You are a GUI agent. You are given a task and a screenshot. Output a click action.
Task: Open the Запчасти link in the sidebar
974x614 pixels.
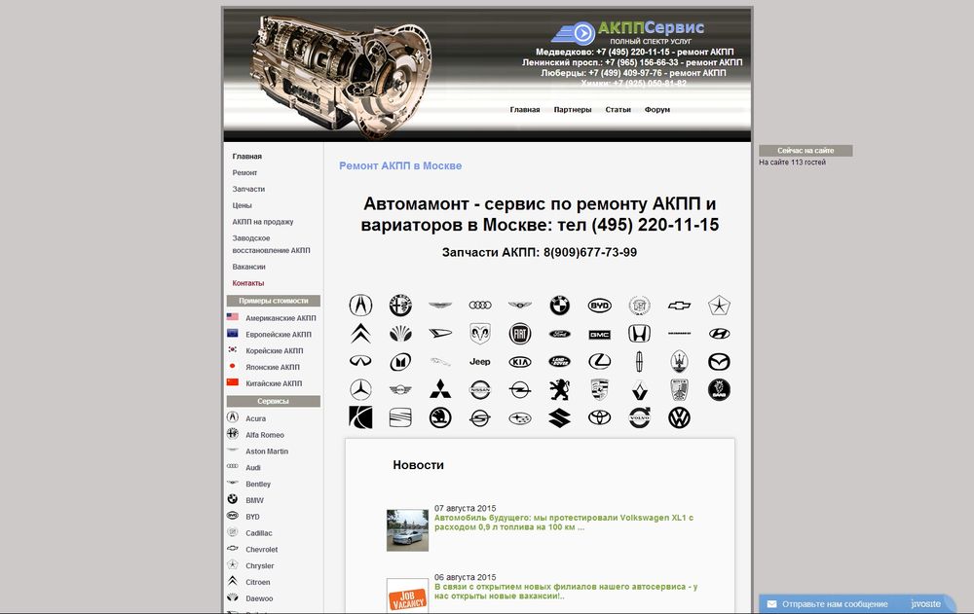(x=248, y=189)
